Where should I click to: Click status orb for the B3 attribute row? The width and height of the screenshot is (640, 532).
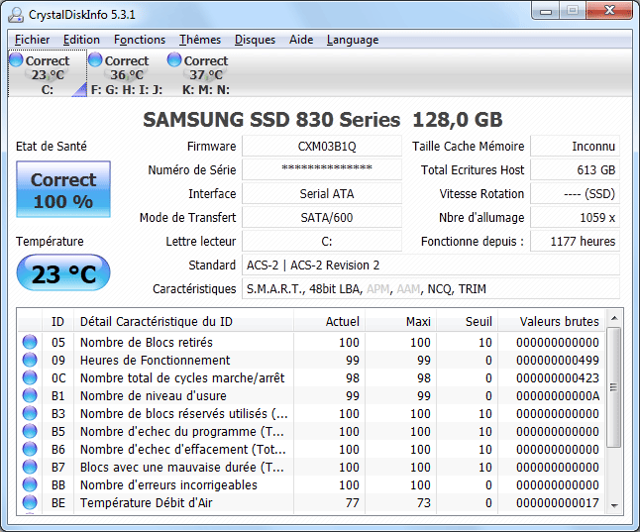[x=30, y=413]
